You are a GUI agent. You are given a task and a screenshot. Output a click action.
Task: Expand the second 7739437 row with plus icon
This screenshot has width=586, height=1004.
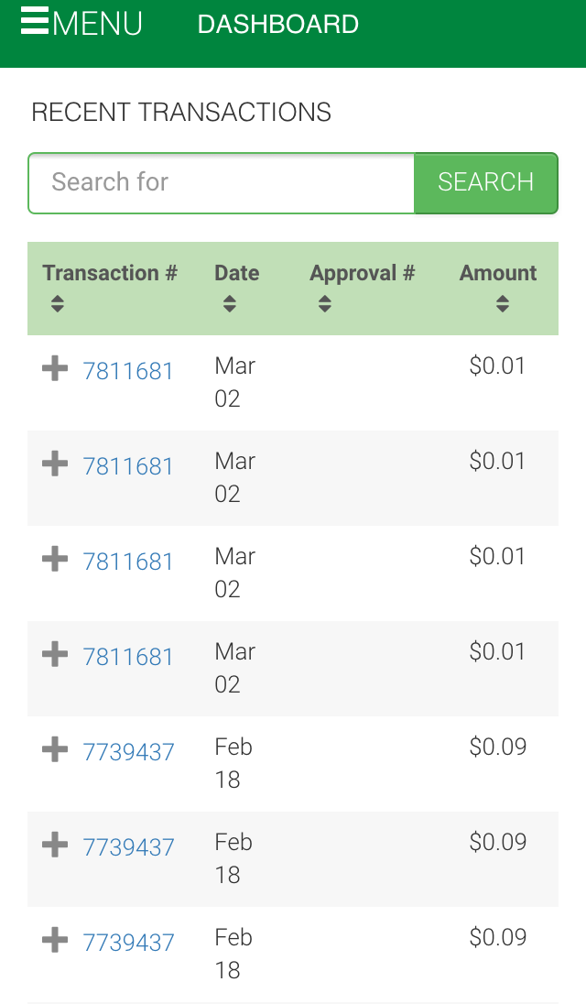55,846
